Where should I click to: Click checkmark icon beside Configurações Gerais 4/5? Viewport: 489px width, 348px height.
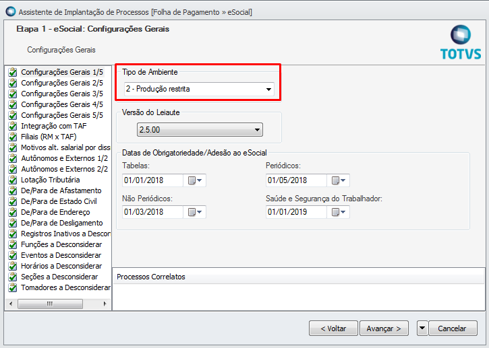click(x=13, y=104)
